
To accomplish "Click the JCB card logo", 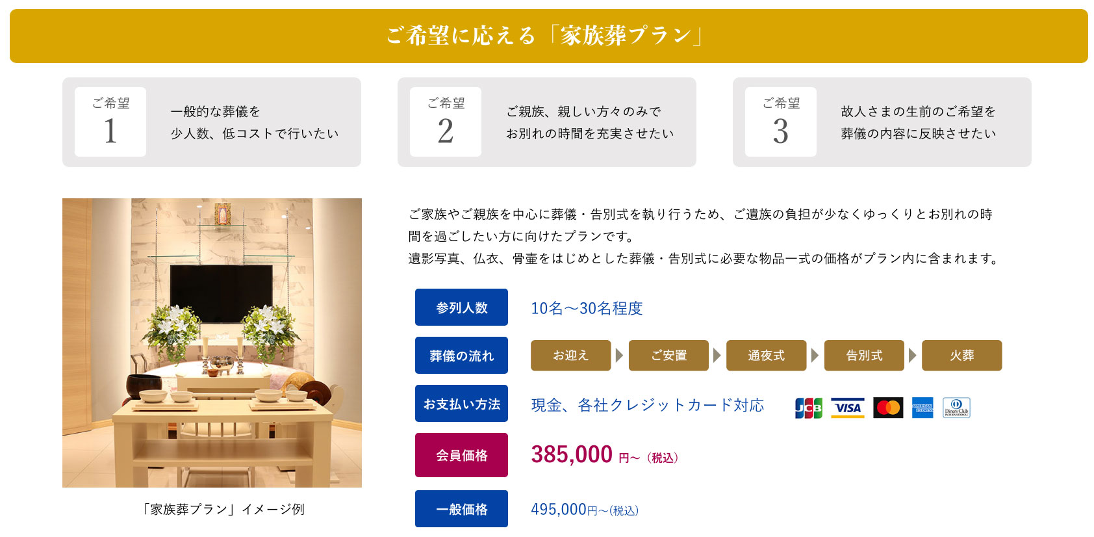I will point(808,408).
